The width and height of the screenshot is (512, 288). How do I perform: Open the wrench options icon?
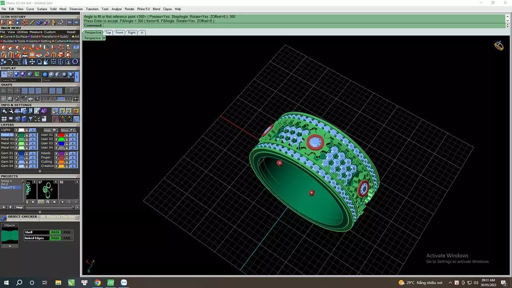(x=11, y=111)
